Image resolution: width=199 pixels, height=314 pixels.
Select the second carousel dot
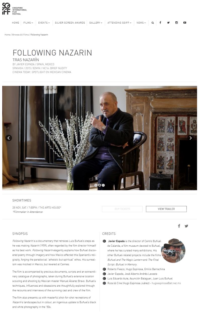tap(99, 185)
